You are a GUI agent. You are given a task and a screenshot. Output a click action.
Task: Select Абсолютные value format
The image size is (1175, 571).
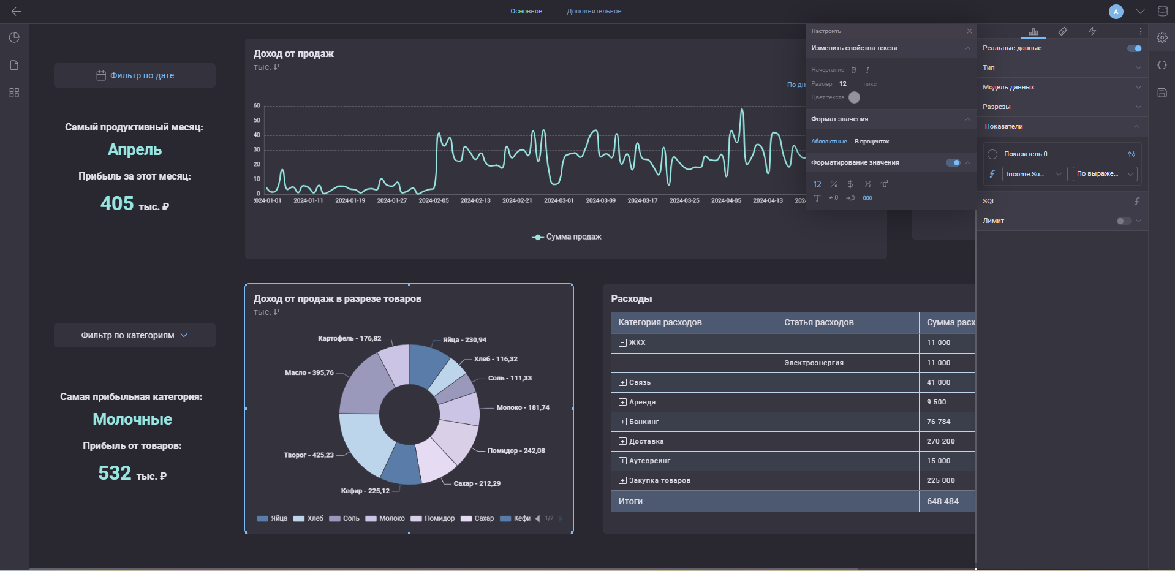(829, 142)
